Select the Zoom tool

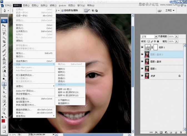click(x=4, y=113)
